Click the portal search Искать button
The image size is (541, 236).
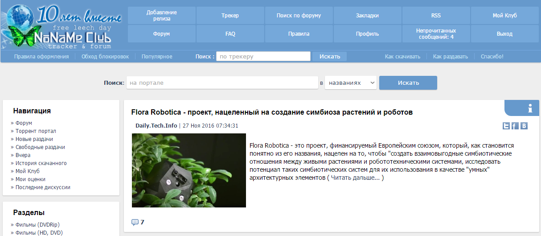point(408,83)
